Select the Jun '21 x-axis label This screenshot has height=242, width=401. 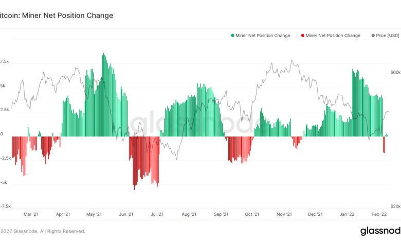tap(126, 214)
